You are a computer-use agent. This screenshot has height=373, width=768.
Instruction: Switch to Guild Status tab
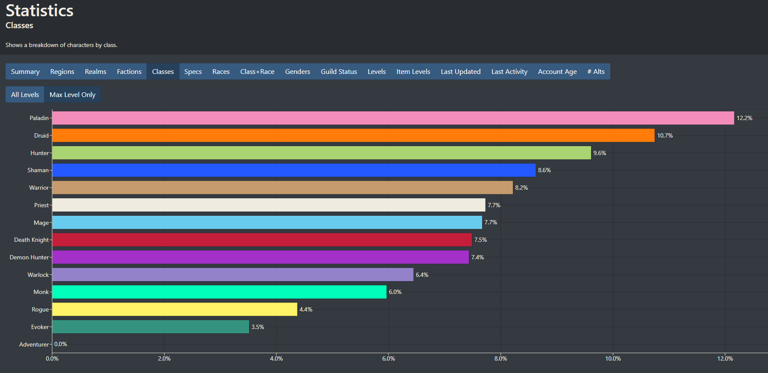[339, 71]
